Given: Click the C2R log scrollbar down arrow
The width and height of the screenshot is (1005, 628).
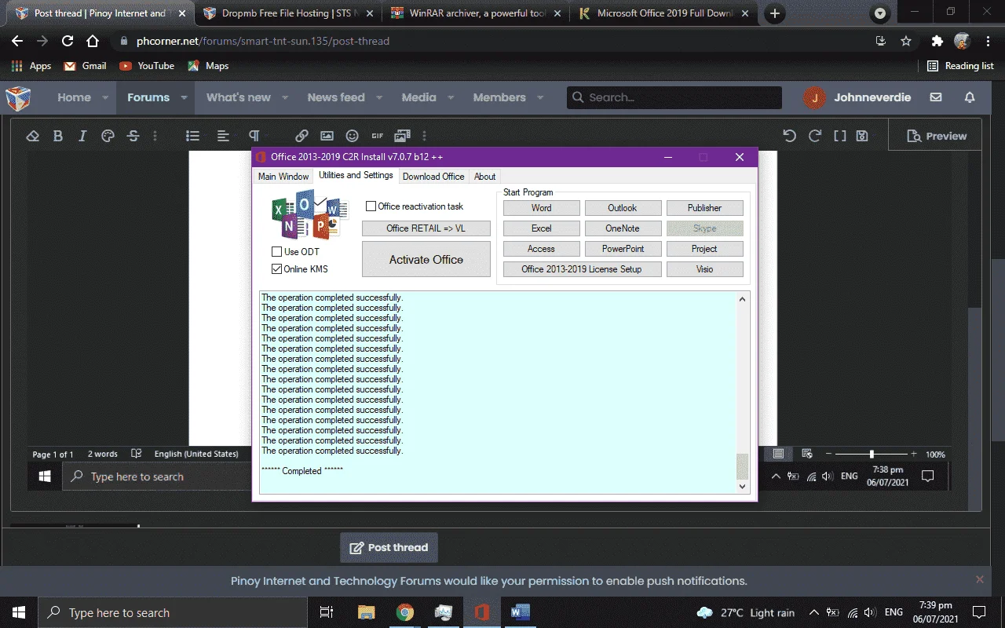Looking at the screenshot, I should coord(743,487).
